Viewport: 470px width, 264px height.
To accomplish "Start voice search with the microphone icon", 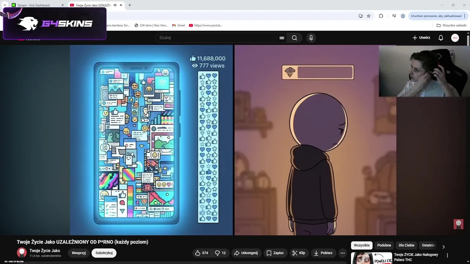I will pos(311,38).
